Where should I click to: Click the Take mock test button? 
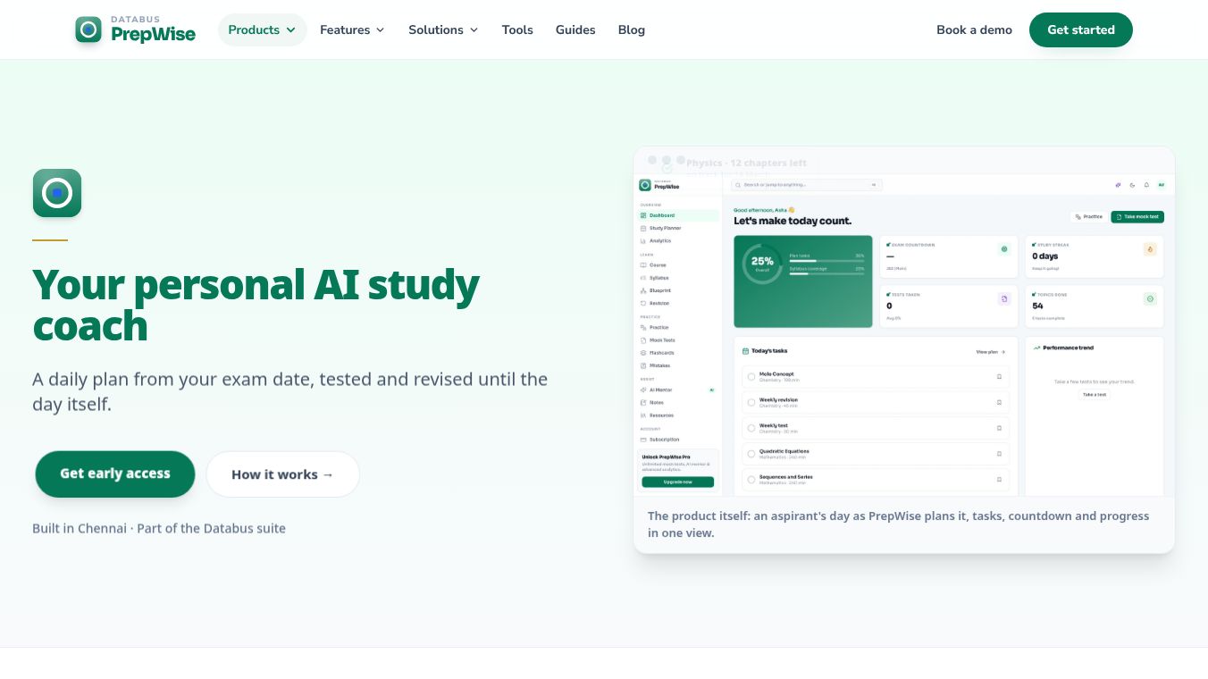[x=1137, y=217]
